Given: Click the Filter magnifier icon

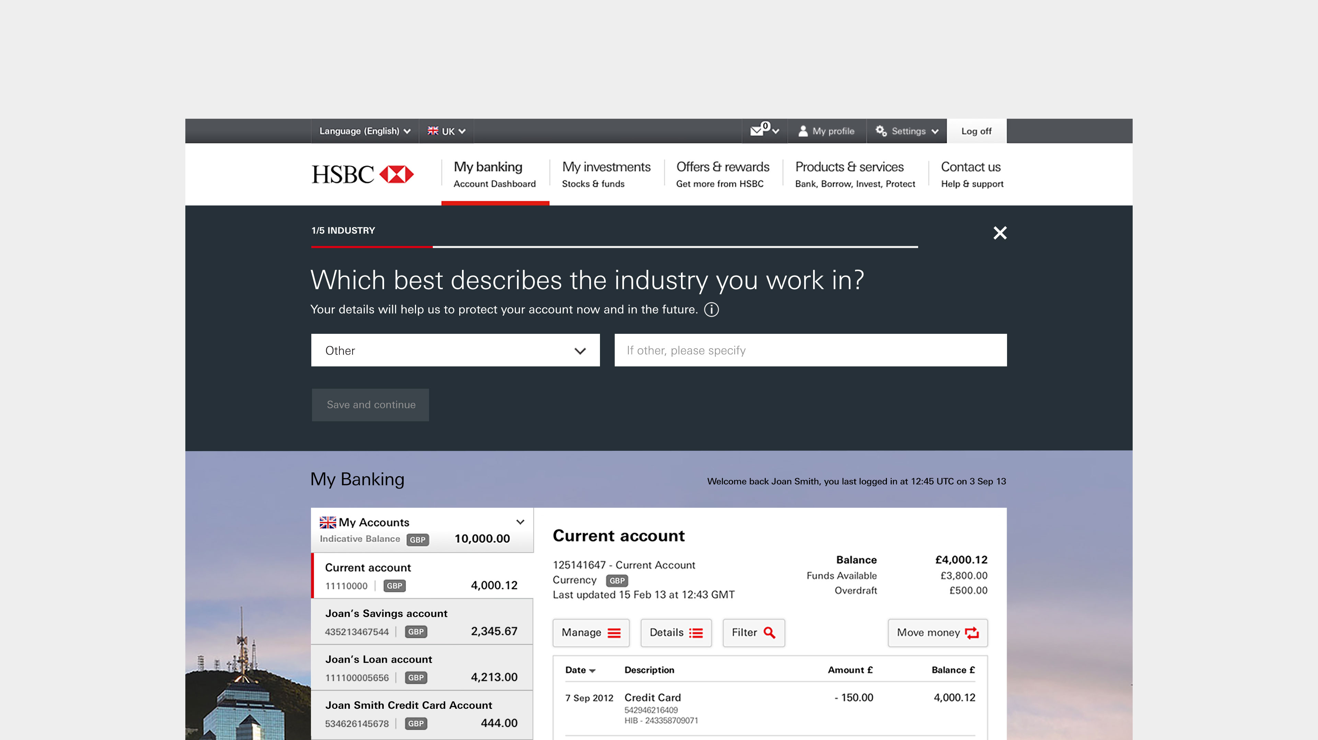Looking at the screenshot, I should pyautogui.click(x=769, y=633).
